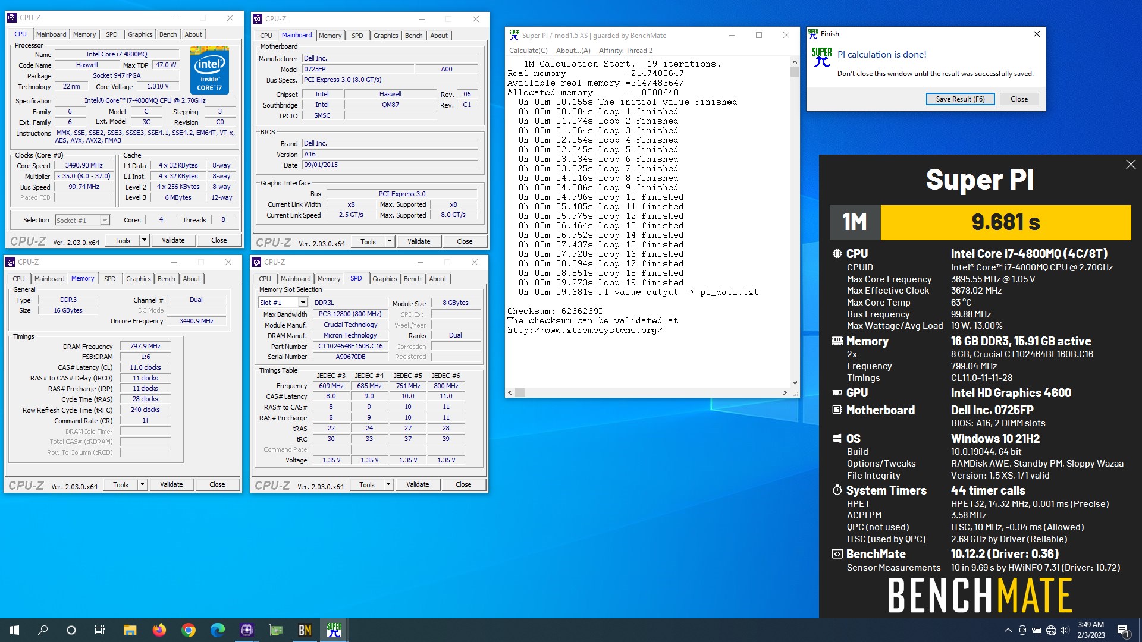This screenshot has width=1142, height=642.
Task: Open Microsoft Edge from taskbar
Action: 217,630
